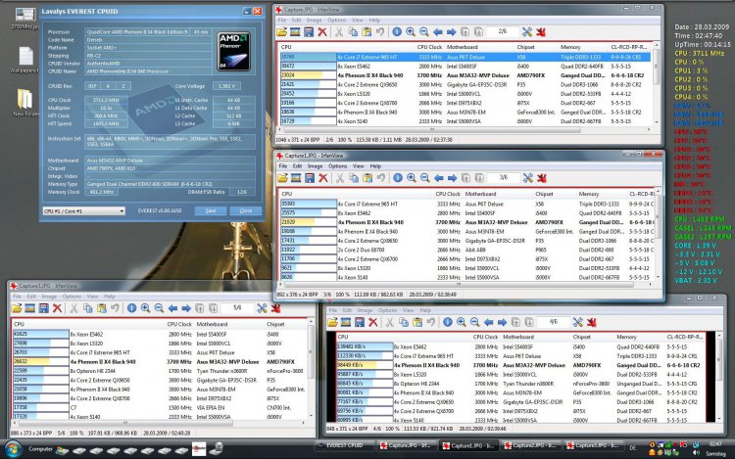Click Save disk icon in Capture3.JPG window
735x459 pixels.
pos(43,308)
